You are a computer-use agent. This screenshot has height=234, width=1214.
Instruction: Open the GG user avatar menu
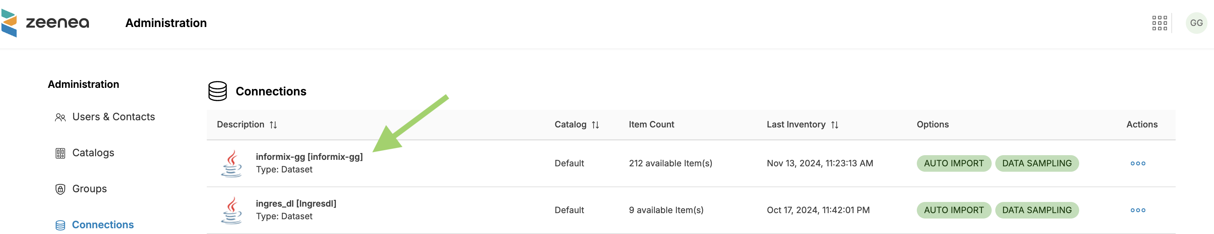pyautogui.click(x=1196, y=23)
